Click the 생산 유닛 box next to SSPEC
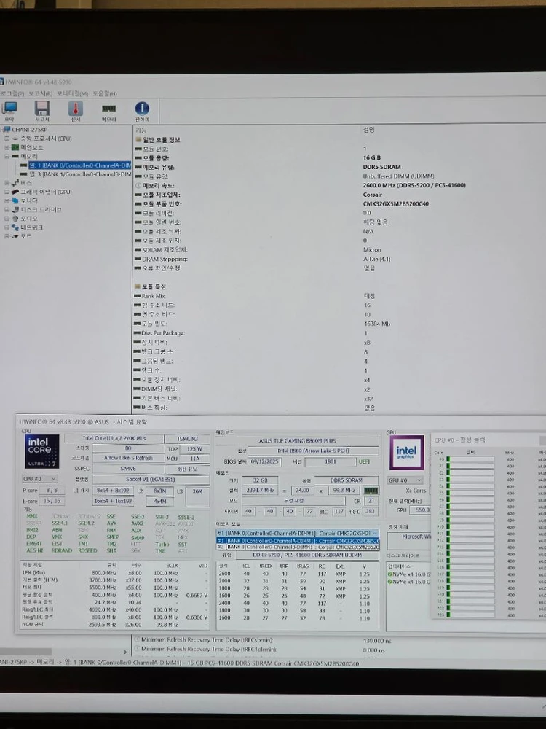The width and height of the screenshot is (546, 729). tap(189, 469)
